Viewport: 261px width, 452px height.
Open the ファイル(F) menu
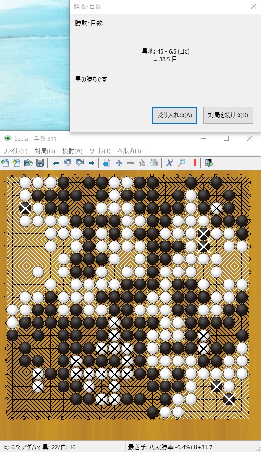click(15, 151)
